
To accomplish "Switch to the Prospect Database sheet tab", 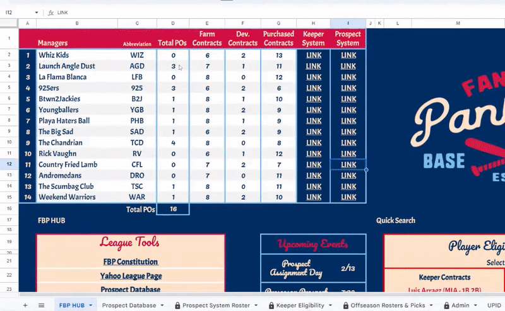I will point(129,305).
